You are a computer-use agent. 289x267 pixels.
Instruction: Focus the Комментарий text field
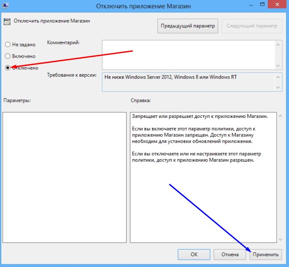pos(188,54)
